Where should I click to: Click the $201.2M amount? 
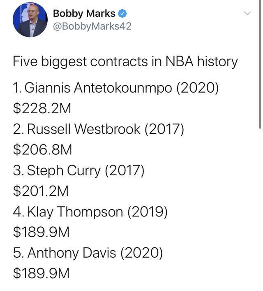click(x=41, y=191)
